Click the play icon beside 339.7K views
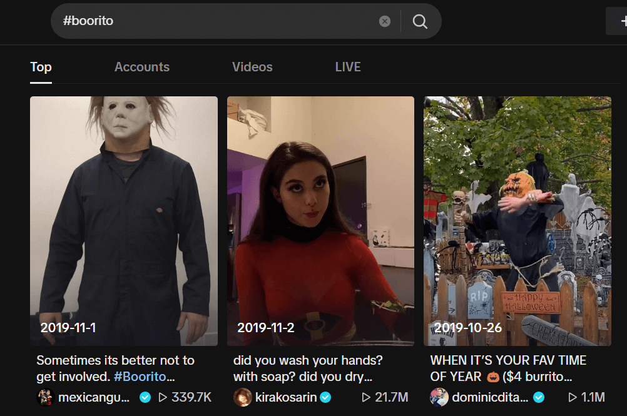Viewport: 627px width, 416px height. [x=163, y=397]
